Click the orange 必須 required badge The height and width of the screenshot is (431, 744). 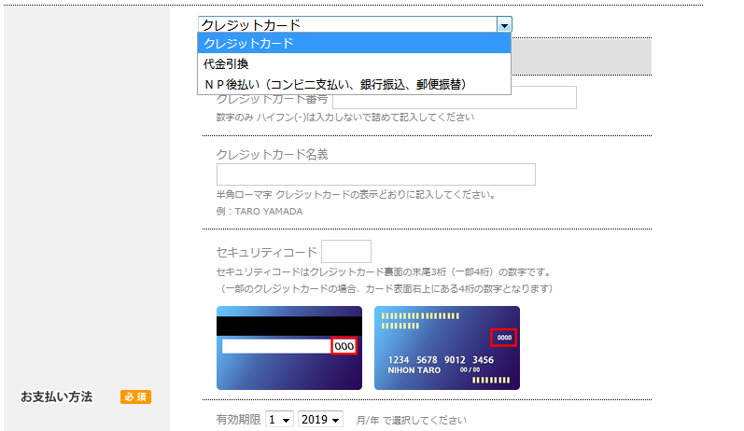pyautogui.click(x=135, y=397)
